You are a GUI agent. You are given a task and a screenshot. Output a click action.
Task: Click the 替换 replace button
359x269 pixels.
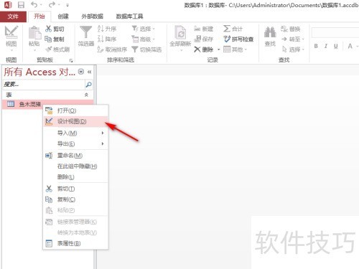coord(291,29)
